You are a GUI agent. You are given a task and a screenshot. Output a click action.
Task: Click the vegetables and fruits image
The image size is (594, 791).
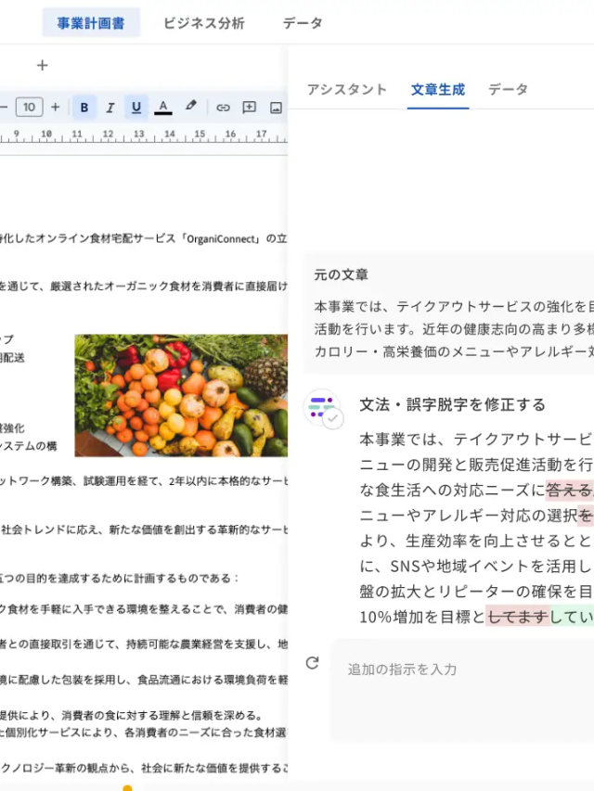(x=181, y=396)
